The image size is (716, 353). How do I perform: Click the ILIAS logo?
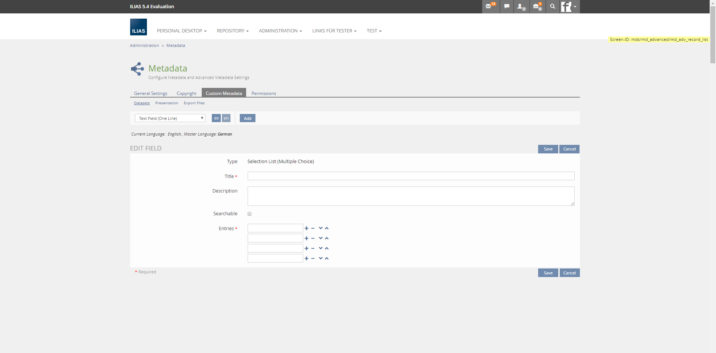(x=138, y=27)
